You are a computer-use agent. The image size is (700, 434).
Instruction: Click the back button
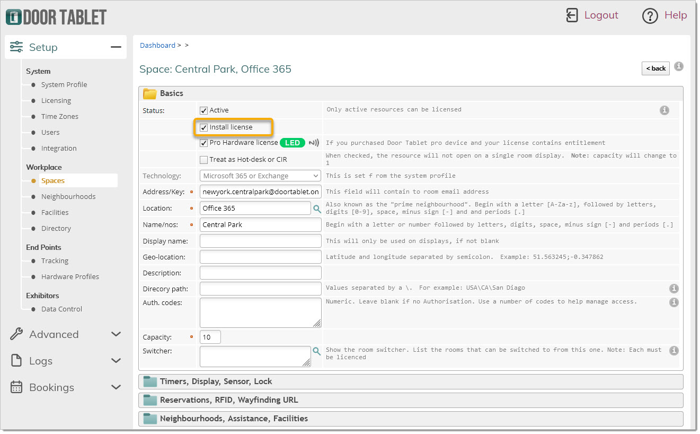tap(655, 68)
